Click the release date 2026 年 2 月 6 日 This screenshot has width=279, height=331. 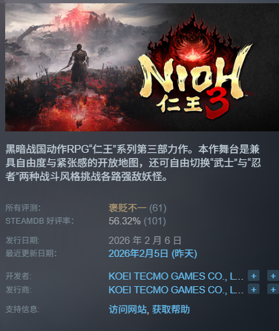pos(145,241)
